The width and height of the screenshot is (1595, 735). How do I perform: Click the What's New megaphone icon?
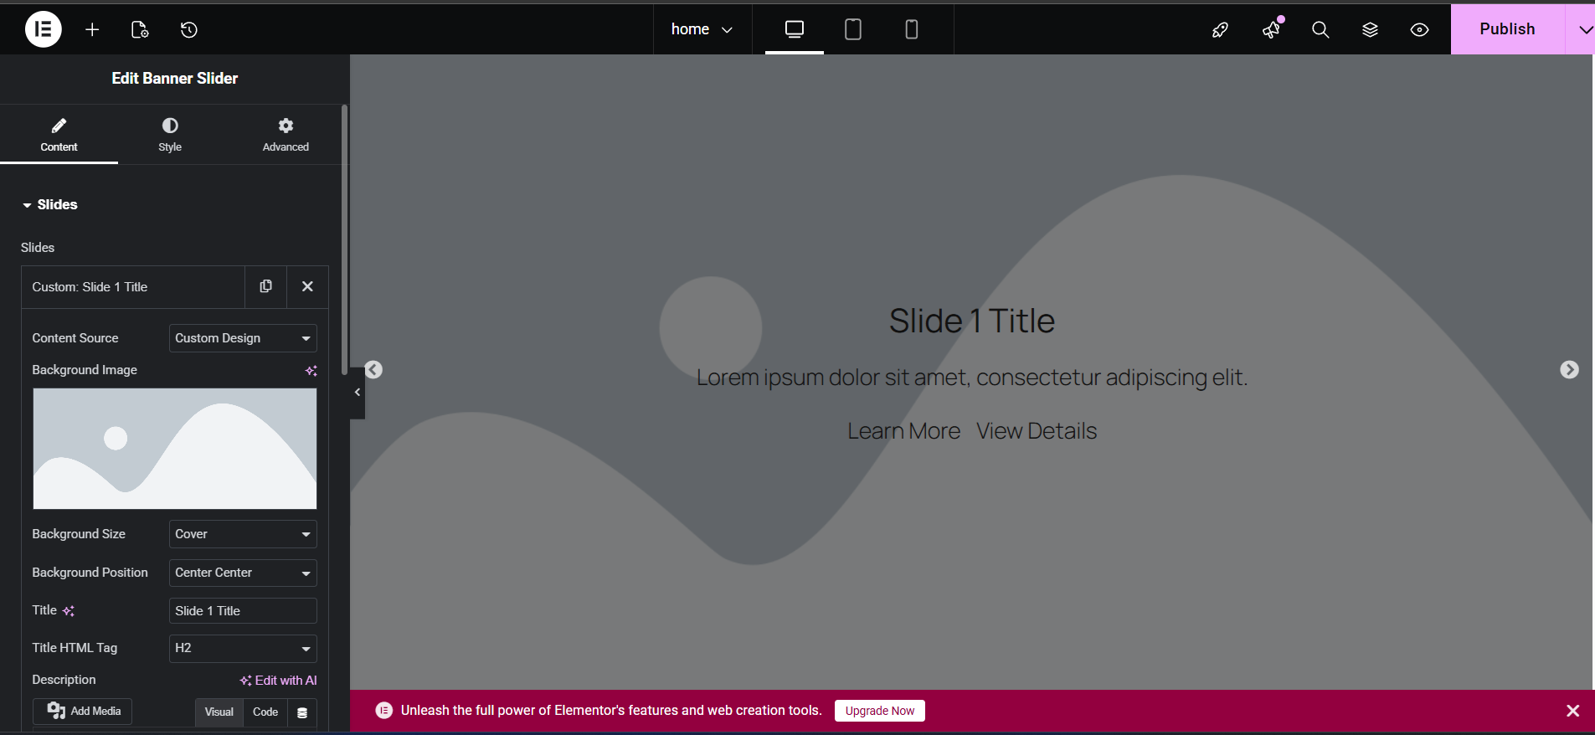pos(1271,29)
